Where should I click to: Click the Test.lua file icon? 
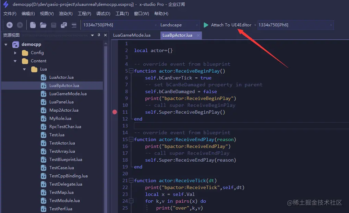pyautogui.click(x=44, y=135)
